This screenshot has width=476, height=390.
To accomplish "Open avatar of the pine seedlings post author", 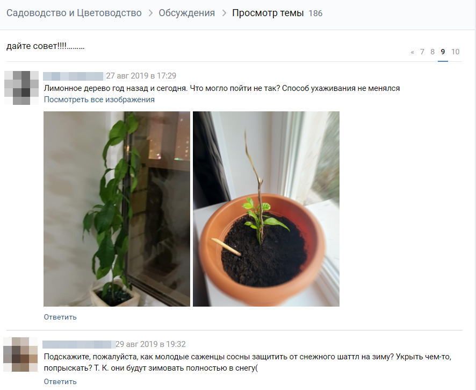I will point(20,354).
